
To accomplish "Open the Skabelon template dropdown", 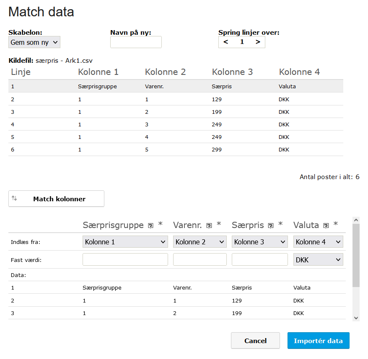I will (34, 42).
